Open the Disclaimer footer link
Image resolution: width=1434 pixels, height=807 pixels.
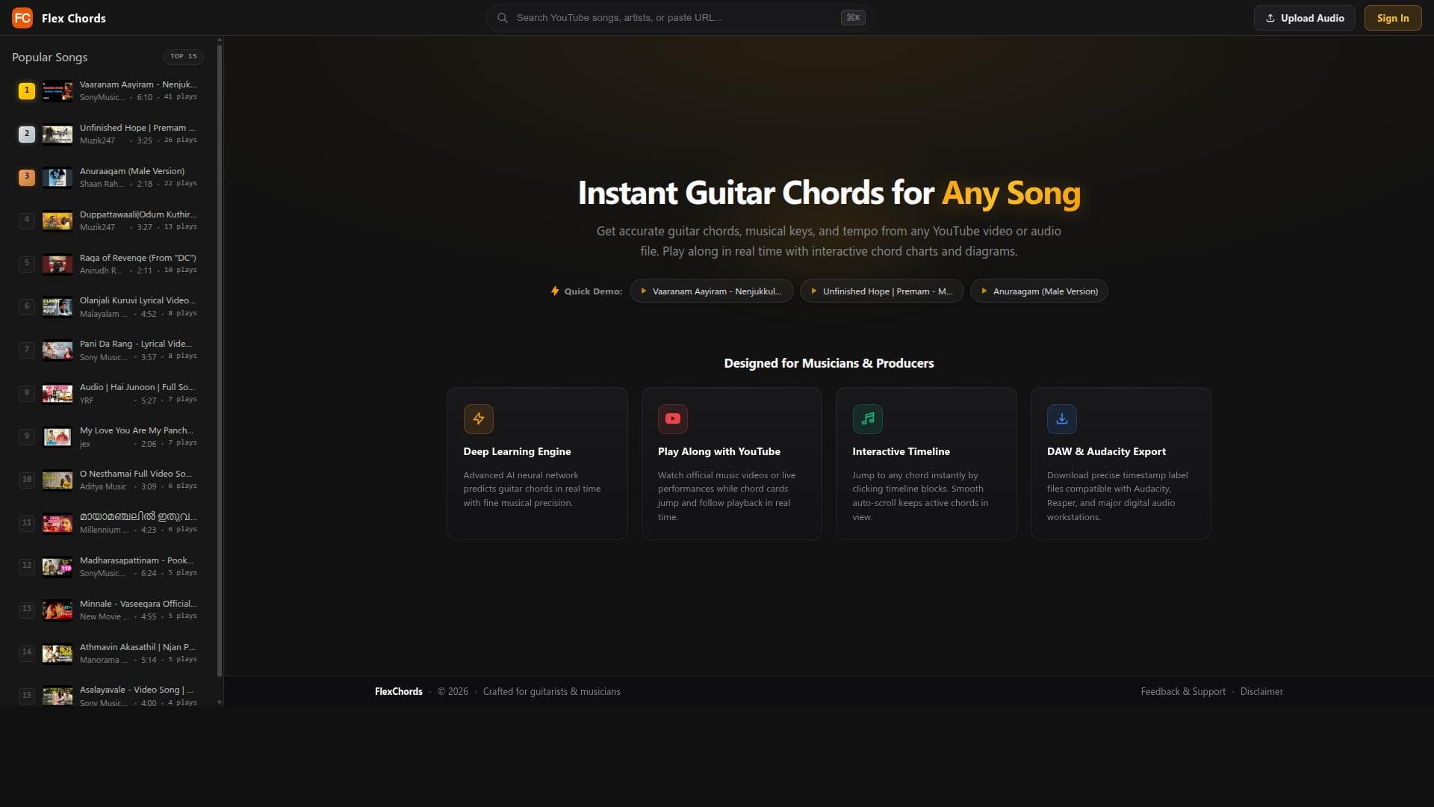(x=1261, y=692)
